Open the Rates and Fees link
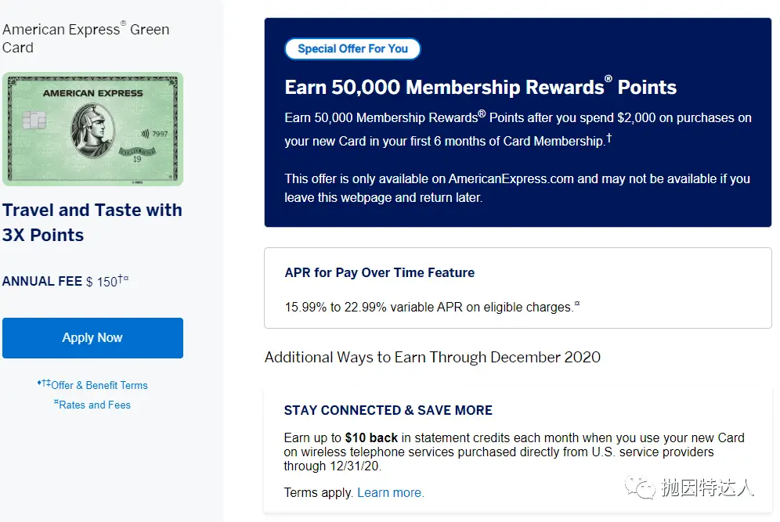780x522 pixels. [x=96, y=405]
